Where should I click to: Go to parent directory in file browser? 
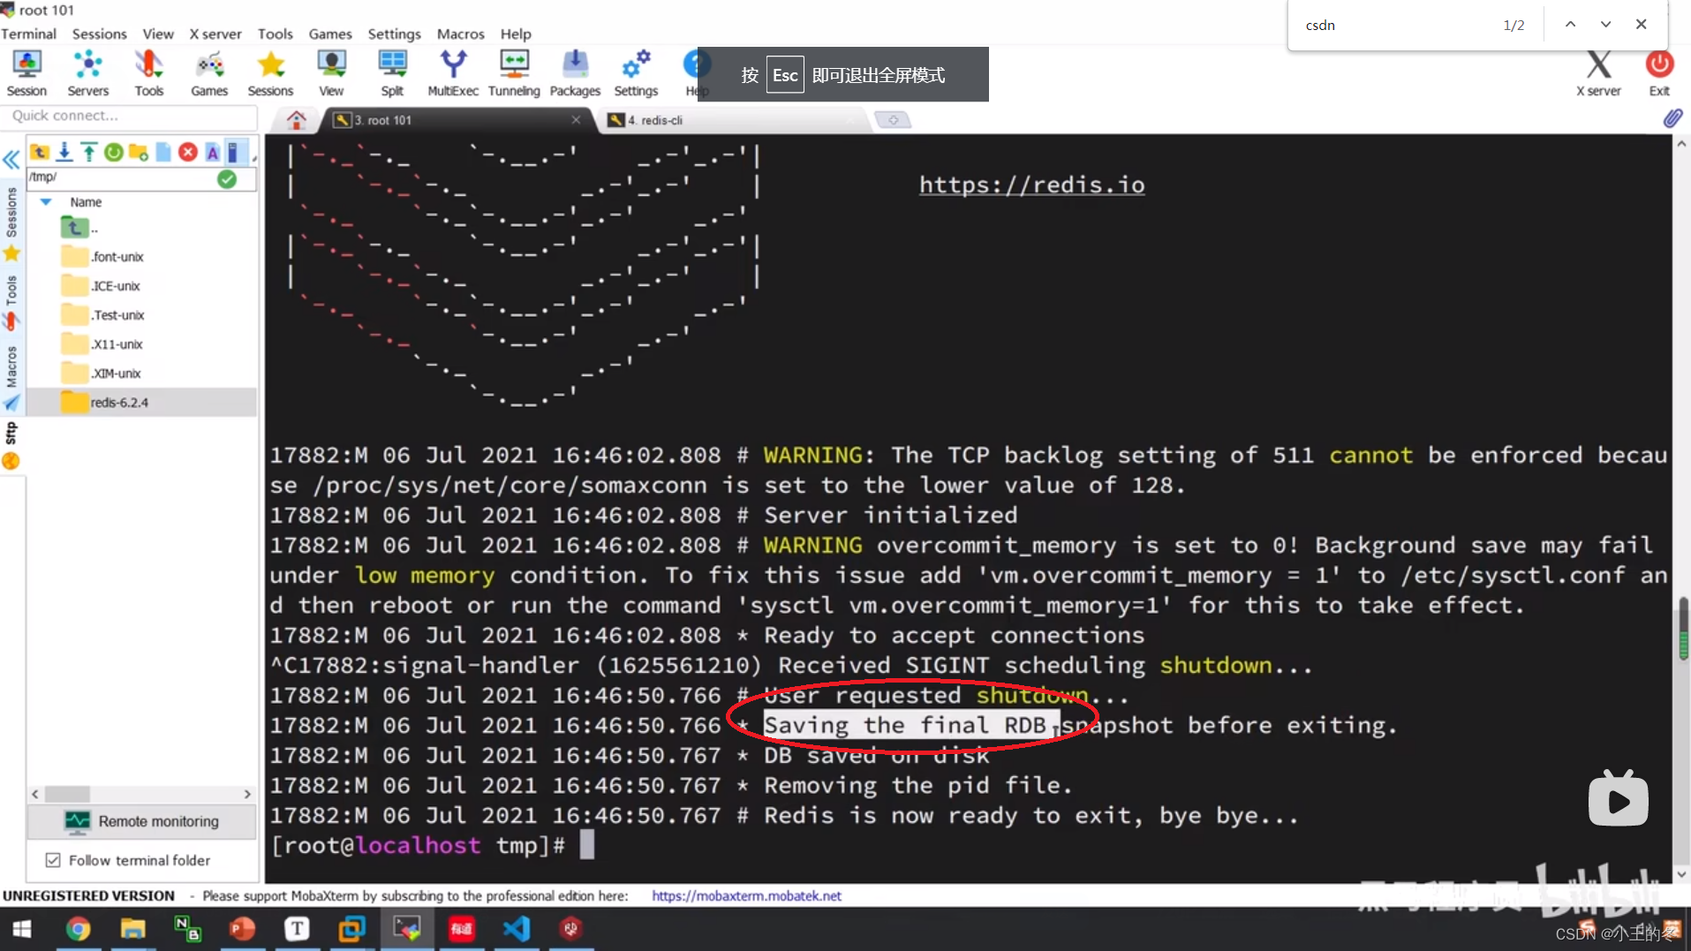pos(40,151)
